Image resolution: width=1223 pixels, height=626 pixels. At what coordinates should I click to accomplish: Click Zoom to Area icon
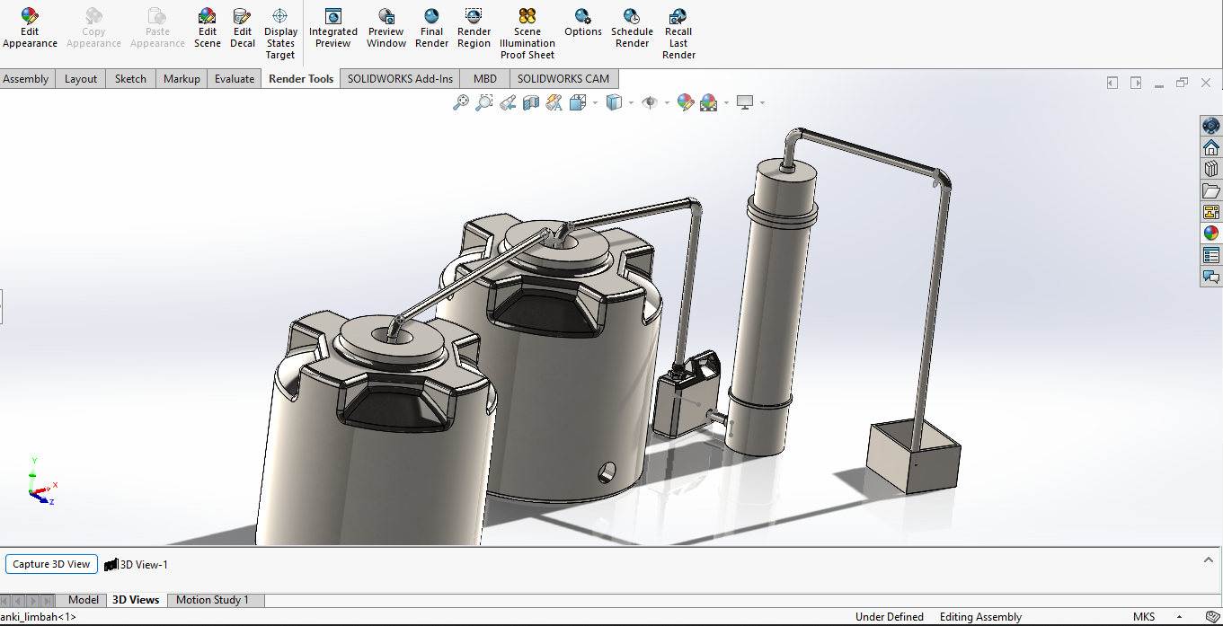pos(483,102)
